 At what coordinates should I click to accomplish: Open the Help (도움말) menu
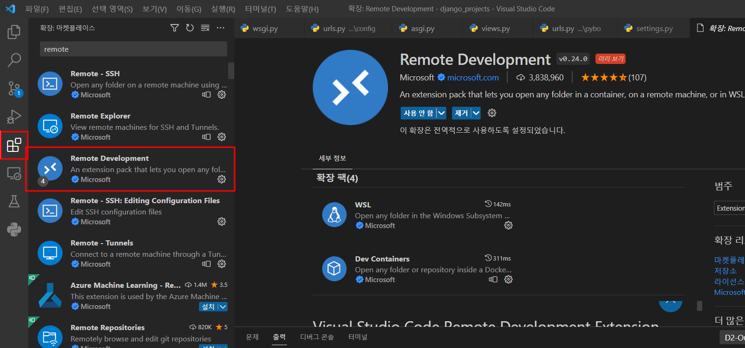tap(302, 9)
